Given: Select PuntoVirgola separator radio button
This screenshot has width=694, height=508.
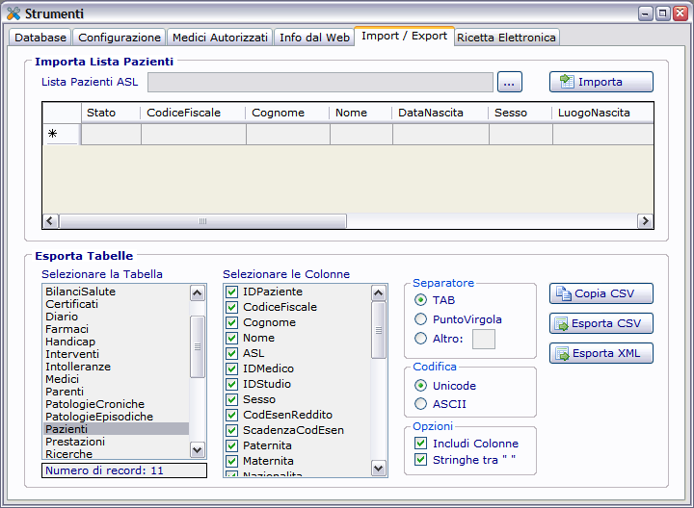Looking at the screenshot, I should (x=420, y=318).
